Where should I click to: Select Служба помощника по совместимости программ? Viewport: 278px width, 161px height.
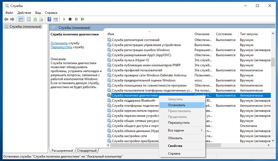point(189,85)
